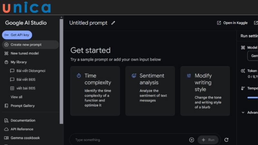The height and width of the screenshot is (145, 258).
Task: Click the New tuned model icon
Action: 6,53
